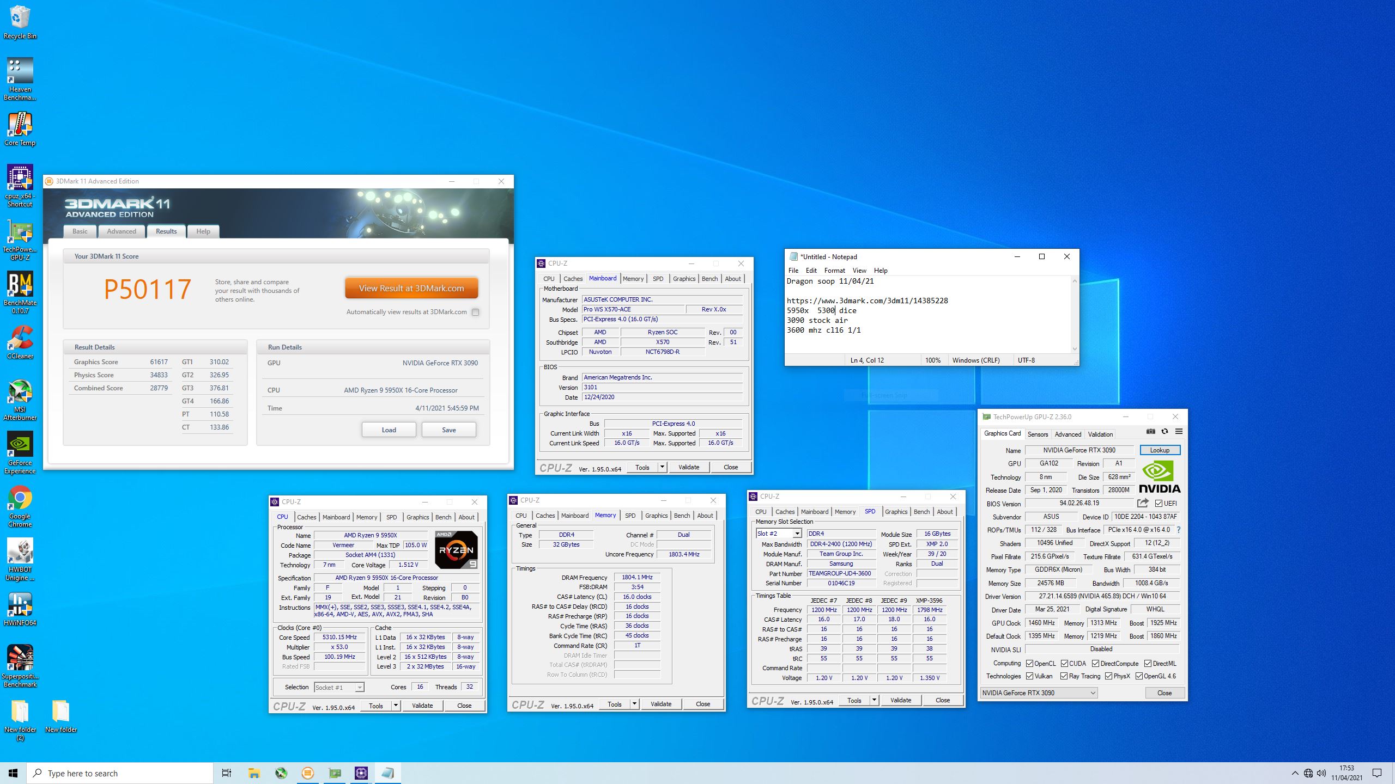Open the GPU selection dropdown in GPU-Z

pos(1039,693)
